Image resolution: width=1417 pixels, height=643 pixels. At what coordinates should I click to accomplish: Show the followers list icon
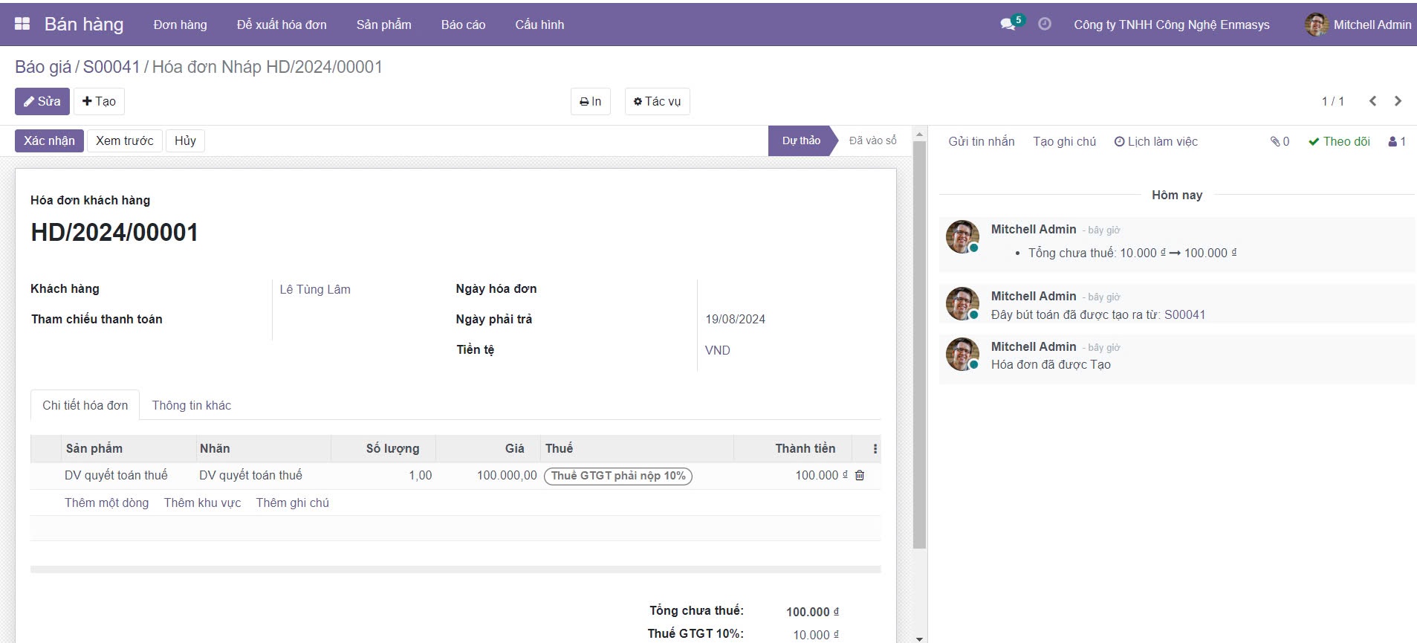point(1397,141)
